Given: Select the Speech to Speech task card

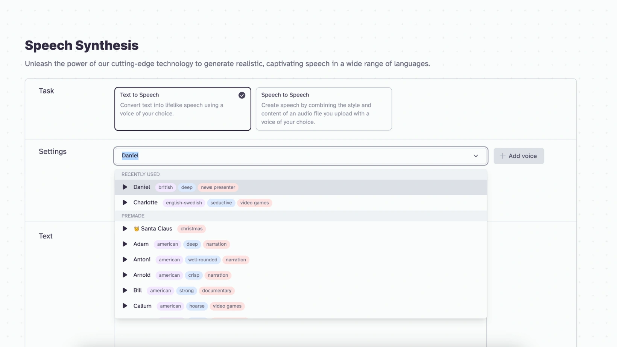Looking at the screenshot, I should pos(324,109).
